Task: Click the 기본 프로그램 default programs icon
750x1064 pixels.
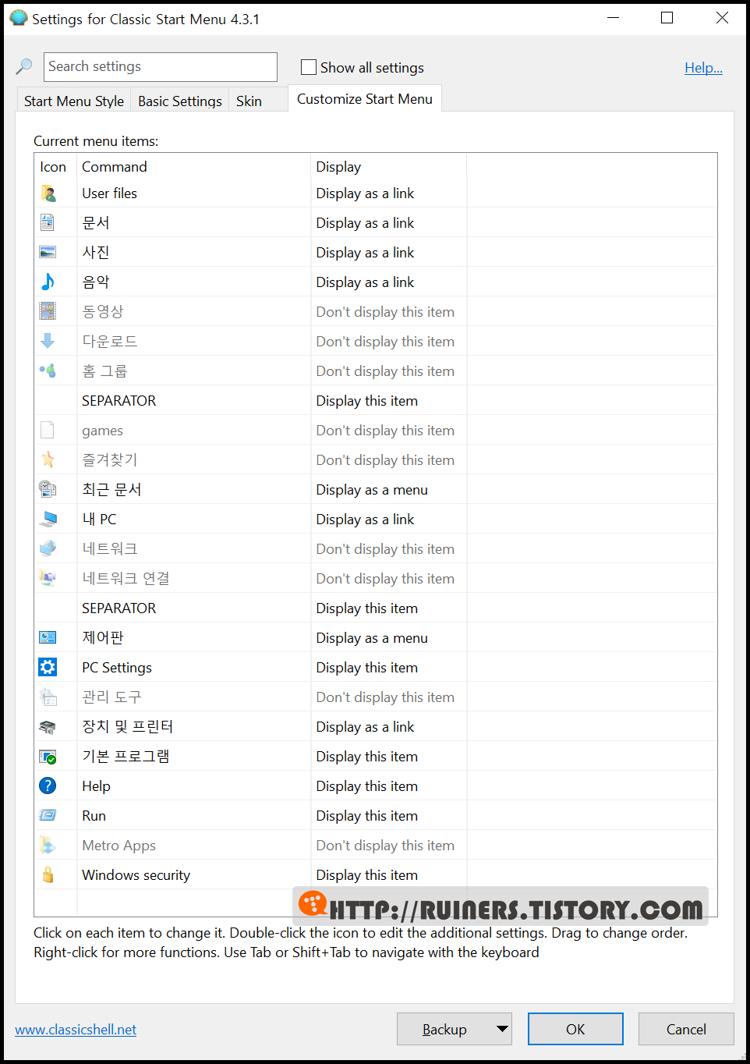Action: point(48,756)
